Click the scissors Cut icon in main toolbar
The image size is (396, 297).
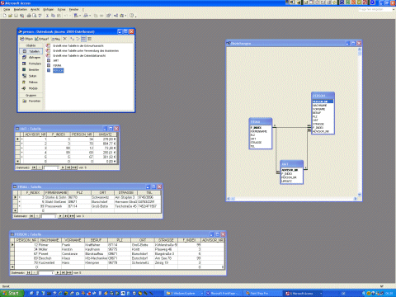[x=47, y=16]
